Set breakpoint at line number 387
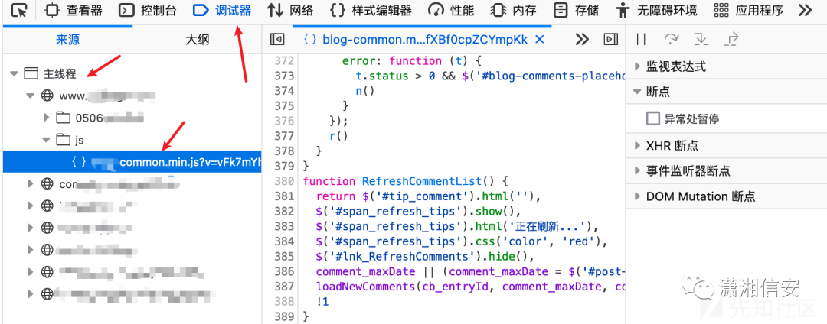This screenshot has height=324, width=827. click(x=285, y=287)
